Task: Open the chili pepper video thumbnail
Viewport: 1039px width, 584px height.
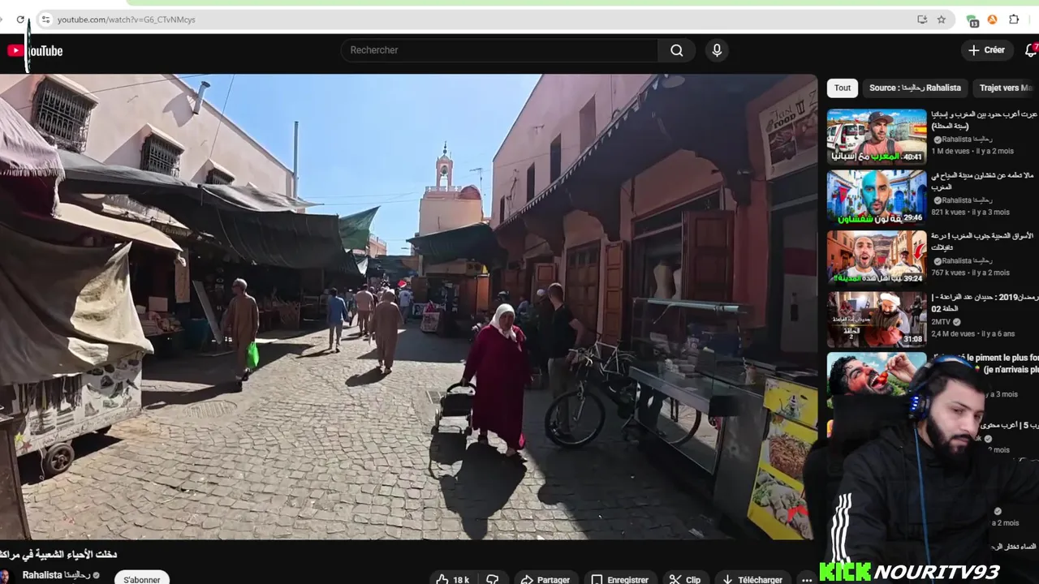Action: (877, 376)
